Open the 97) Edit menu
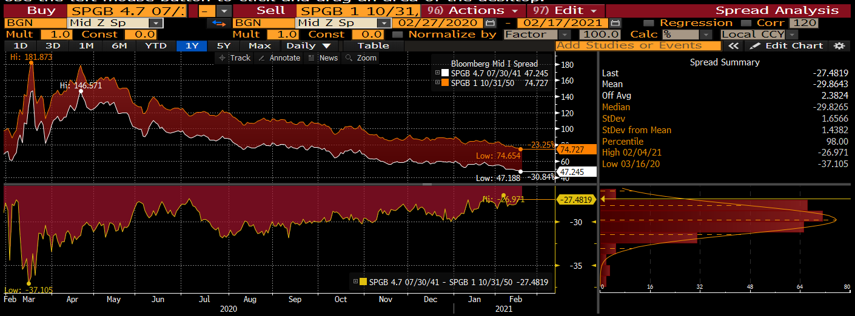The width and height of the screenshot is (855, 316). point(565,11)
